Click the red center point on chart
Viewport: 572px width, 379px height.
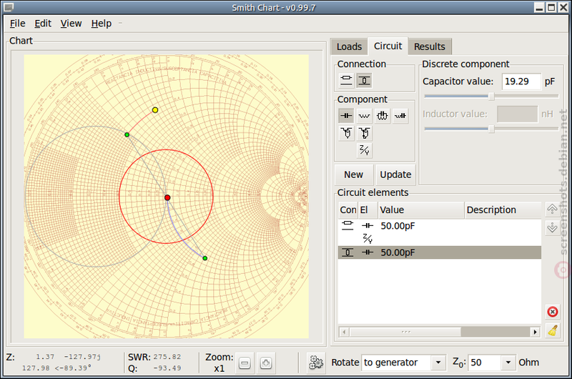click(167, 197)
